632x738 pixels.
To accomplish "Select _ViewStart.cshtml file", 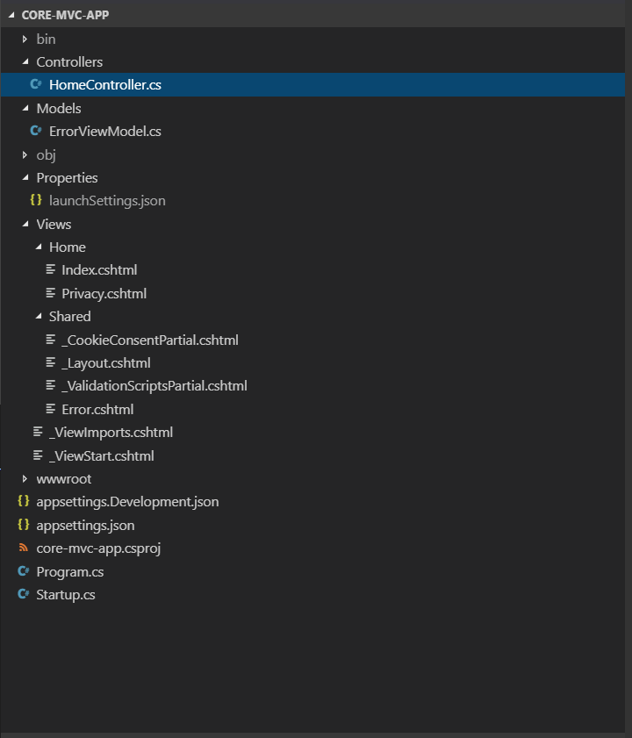I will pyautogui.click(x=101, y=456).
